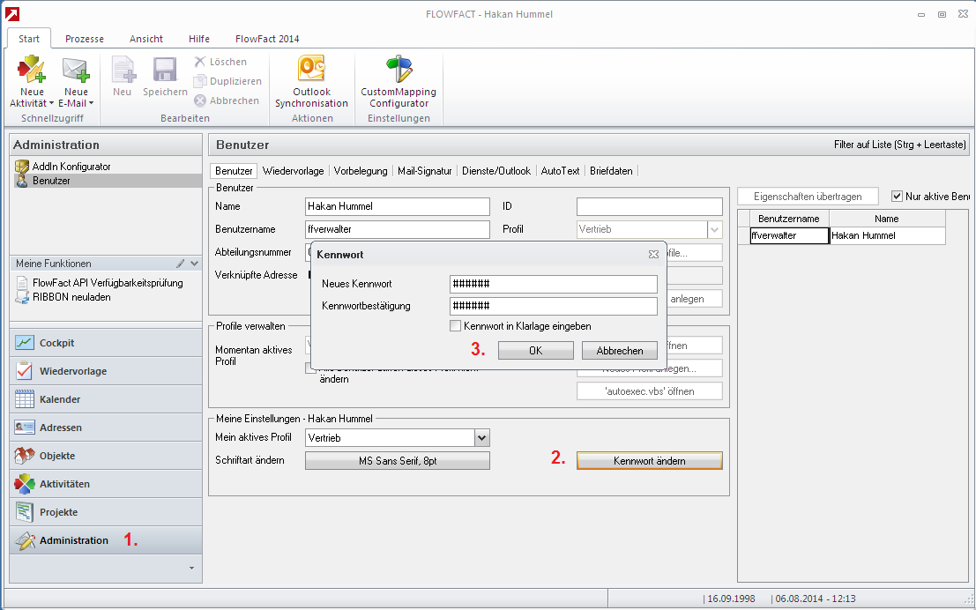Open Neue E-Mail dropdown arrow
The image size is (976, 610).
pos(91,103)
